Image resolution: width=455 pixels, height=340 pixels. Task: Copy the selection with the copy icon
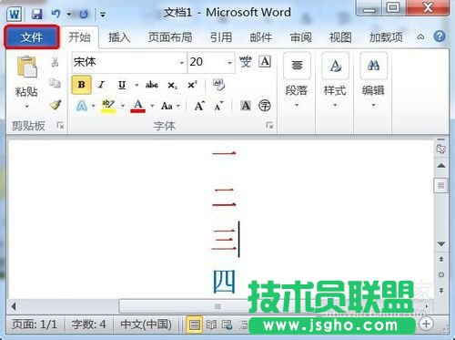pos(55,83)
